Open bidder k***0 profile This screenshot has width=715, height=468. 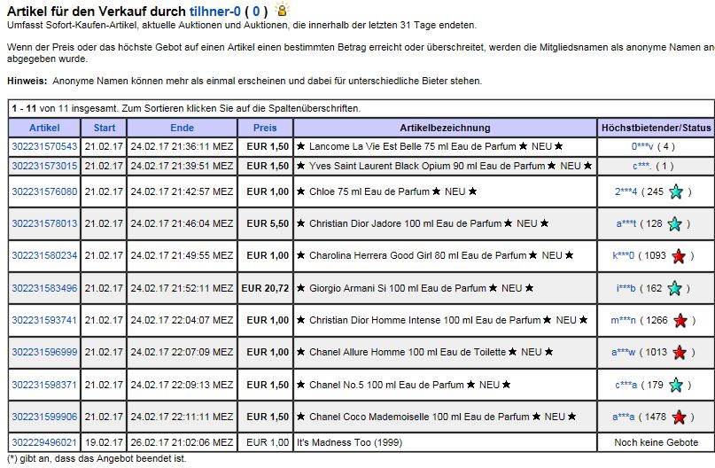(624, 255)
